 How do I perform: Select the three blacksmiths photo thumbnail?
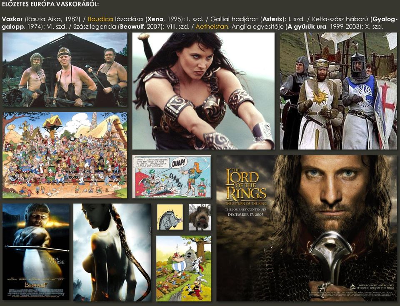(x=65, y=70)
